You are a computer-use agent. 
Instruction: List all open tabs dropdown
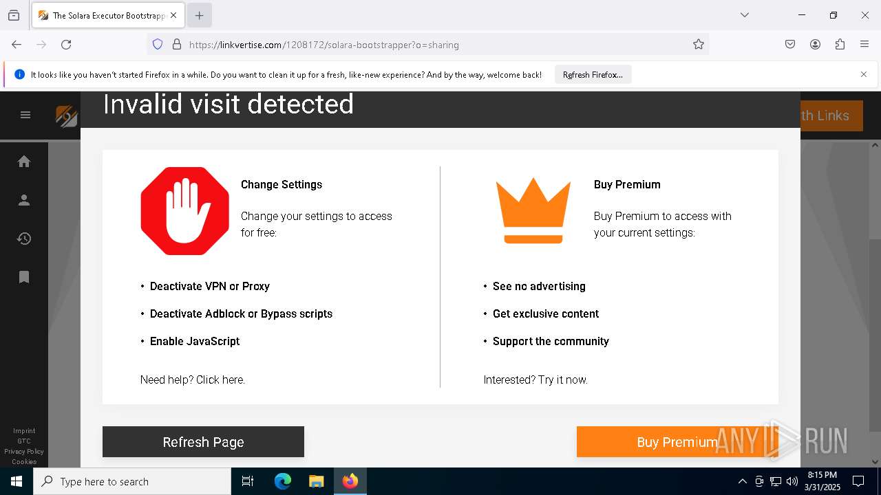click(x=745, y=15)
